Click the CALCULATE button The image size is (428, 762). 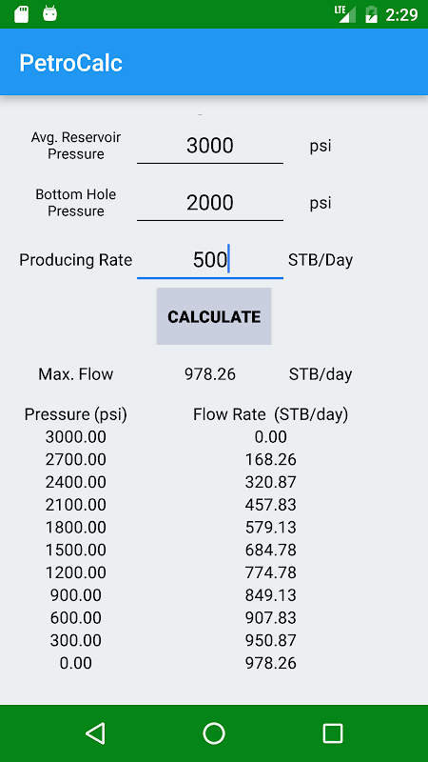[214, 316]
